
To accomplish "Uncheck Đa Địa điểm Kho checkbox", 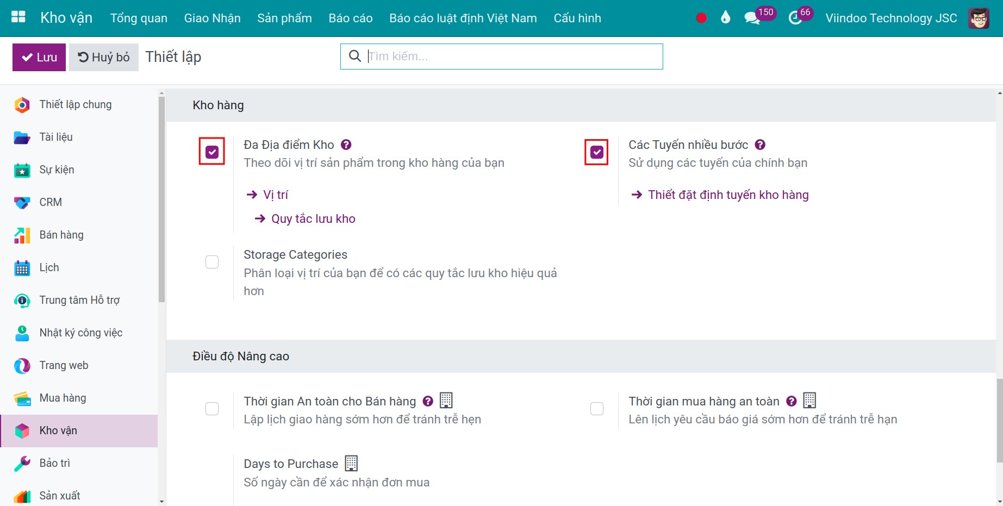I will coord(212,152).
